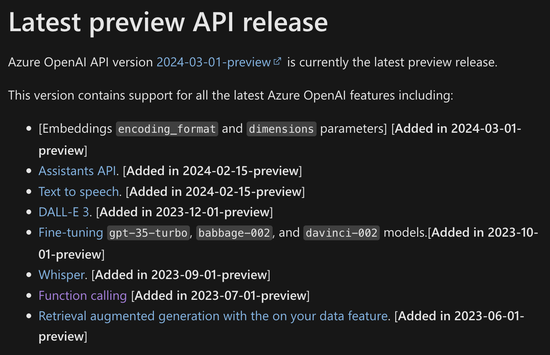Open the 2024-03-01-preview API version link
Viewport: 550px width, 355px height.
pos(213,62)
